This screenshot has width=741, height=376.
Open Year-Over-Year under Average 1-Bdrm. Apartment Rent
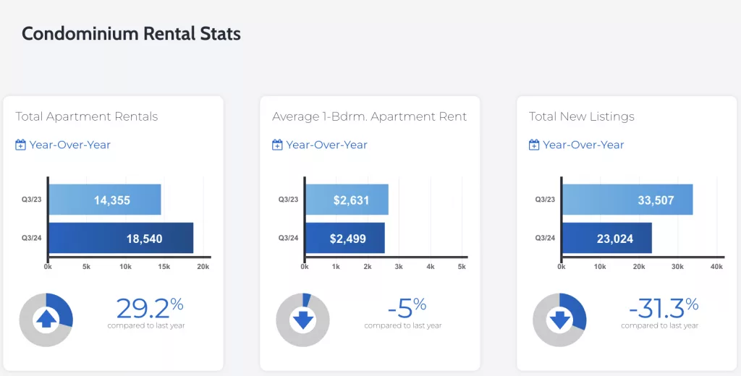tap(326, 145)
